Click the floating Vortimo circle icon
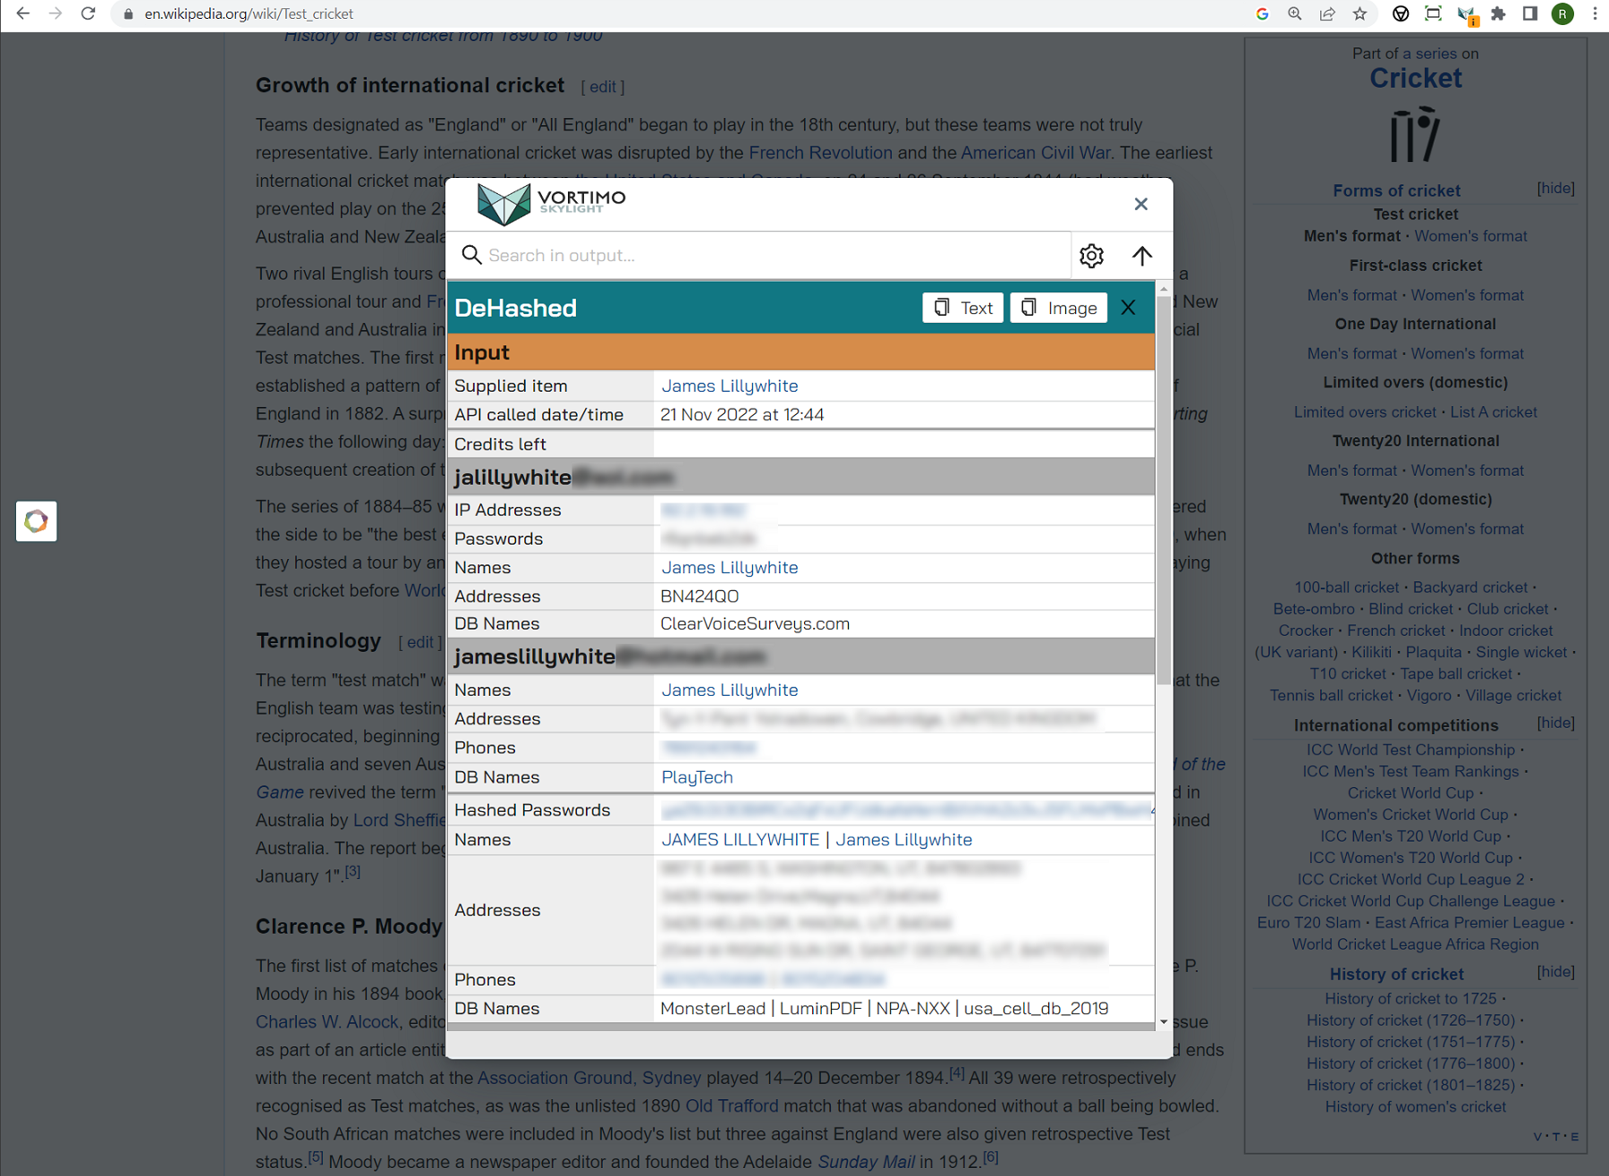 tap(36, 520)
